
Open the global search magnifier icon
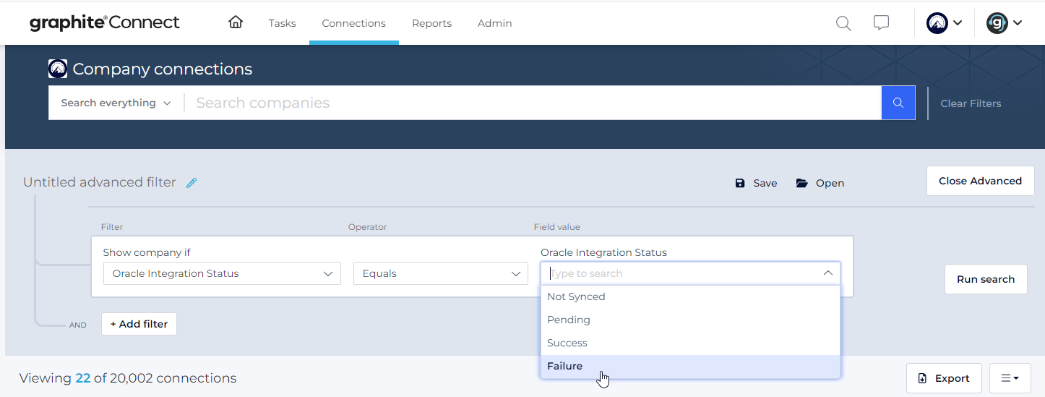(843, 23)
